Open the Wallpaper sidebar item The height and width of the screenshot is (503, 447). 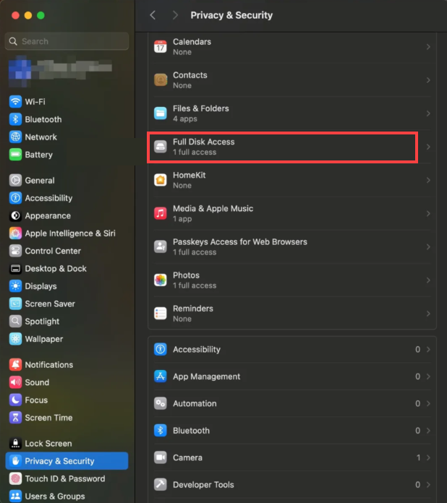pyautogui.click(x=67, y=339)
